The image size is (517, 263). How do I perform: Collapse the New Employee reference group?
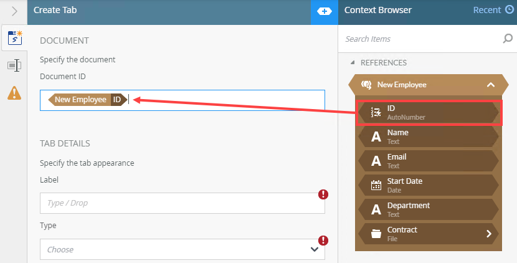(490, 85)
